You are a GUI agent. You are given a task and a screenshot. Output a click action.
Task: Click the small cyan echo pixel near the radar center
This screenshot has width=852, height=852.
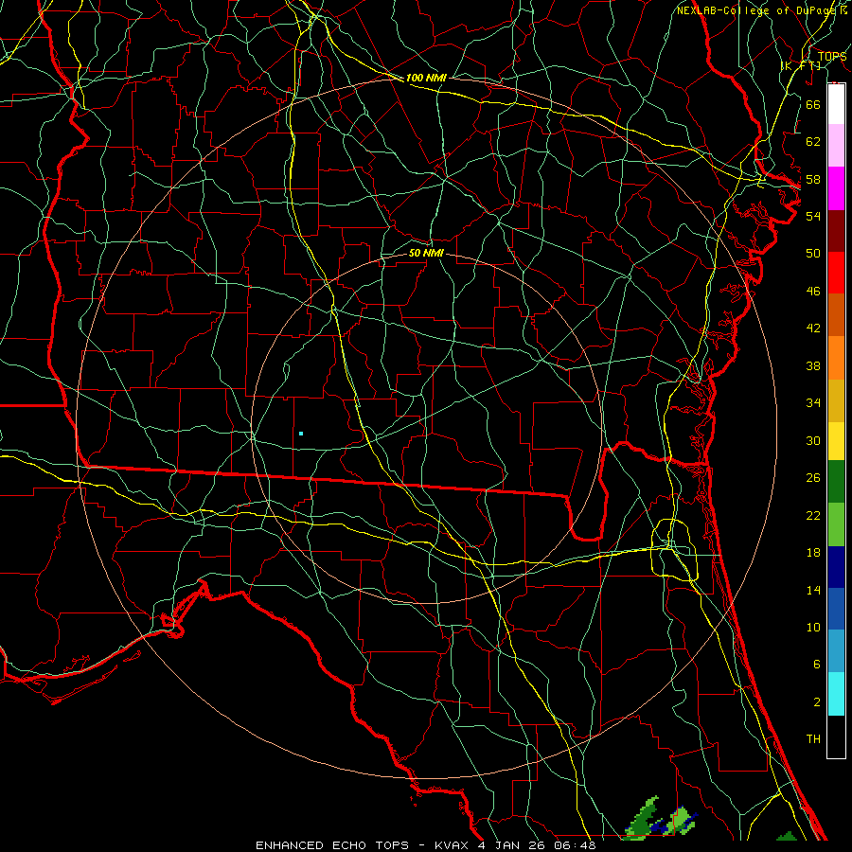click(300, 434)
